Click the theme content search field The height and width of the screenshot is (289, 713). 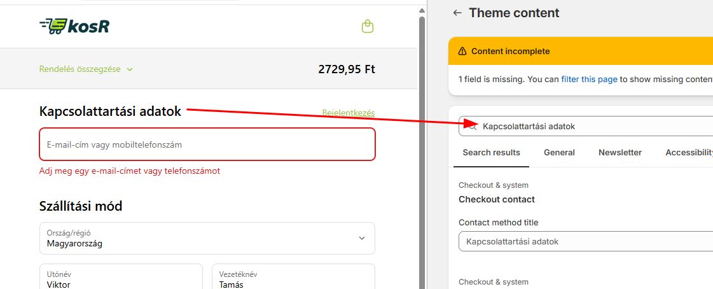[x=592, y=126]
